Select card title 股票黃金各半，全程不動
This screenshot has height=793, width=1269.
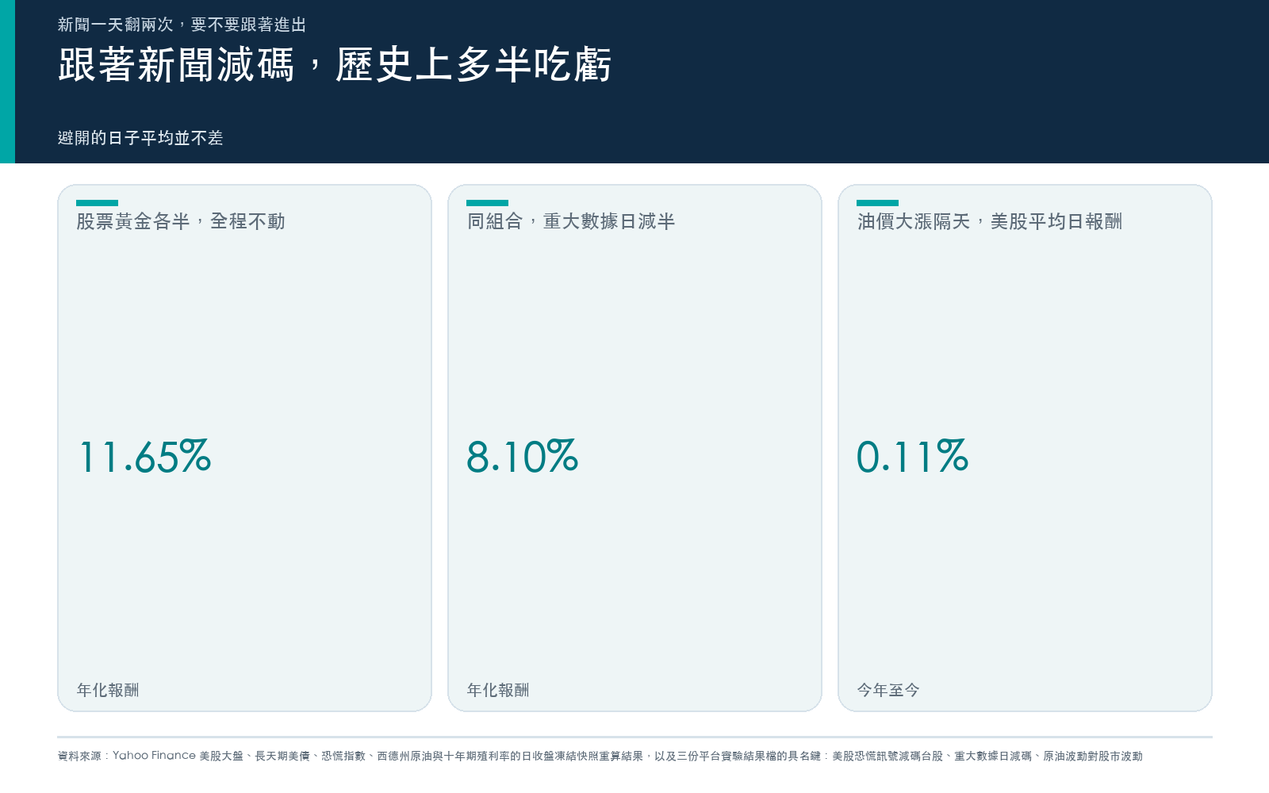(x=181, y=221)
